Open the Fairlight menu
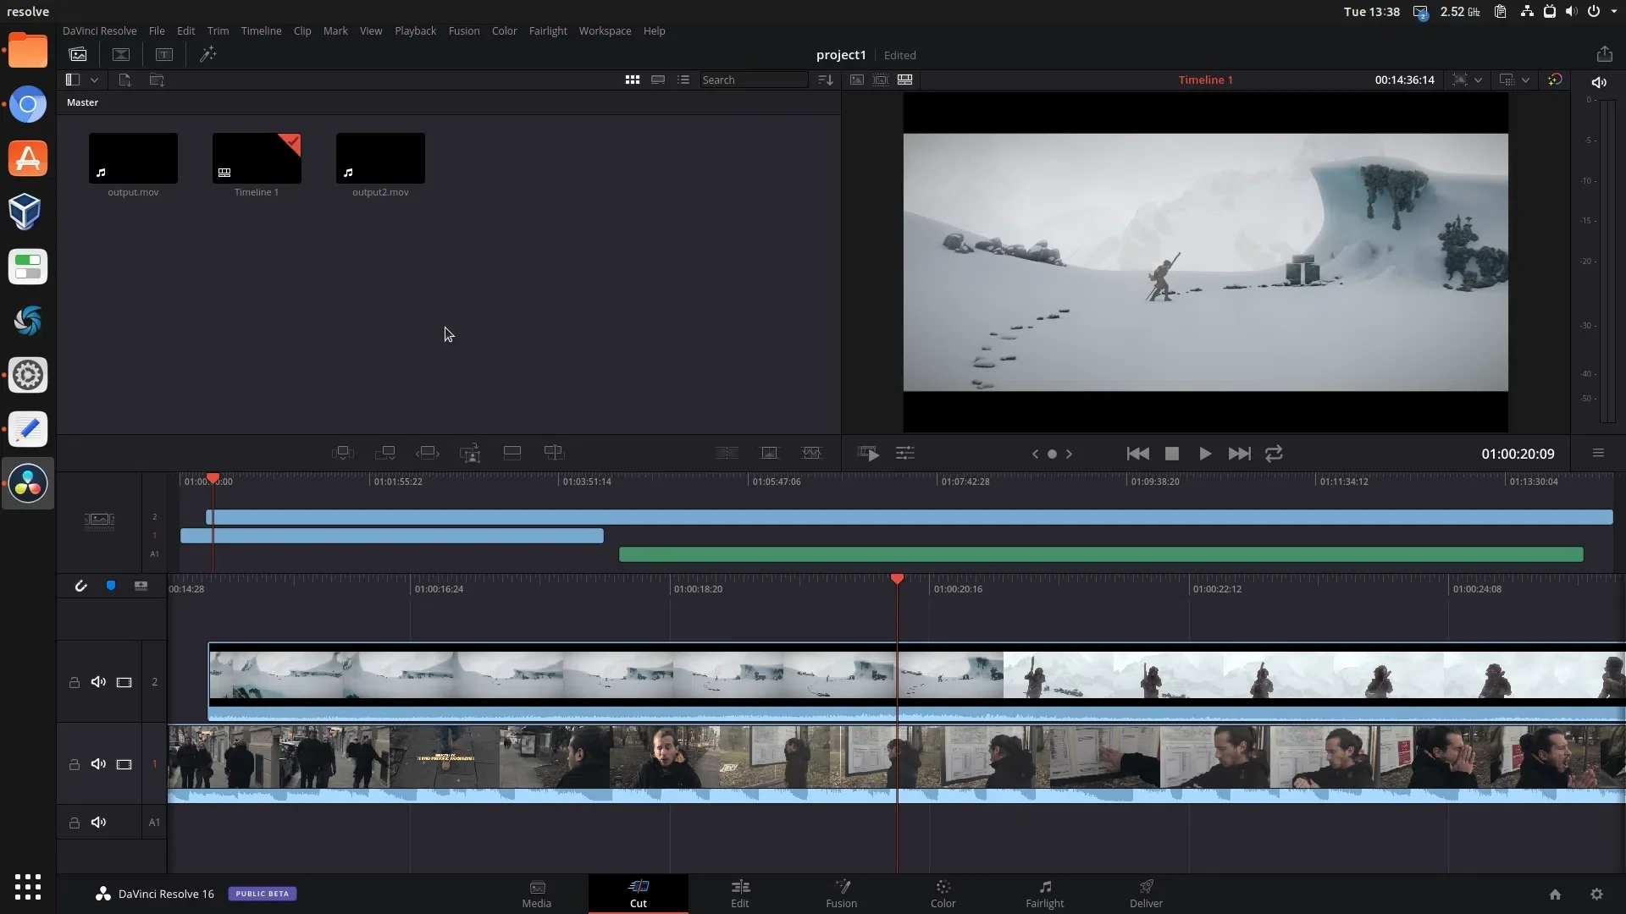This screenshot has width=1626, height=914. pos(548,30)
